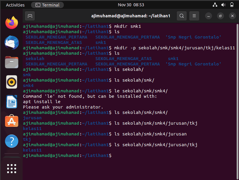Click the 'apt install le' line

pyautogui.click(x=42, y=102)
